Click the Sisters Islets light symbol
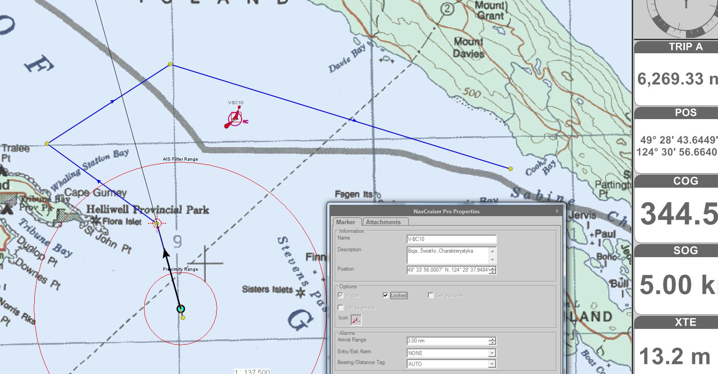 point(300,293)
